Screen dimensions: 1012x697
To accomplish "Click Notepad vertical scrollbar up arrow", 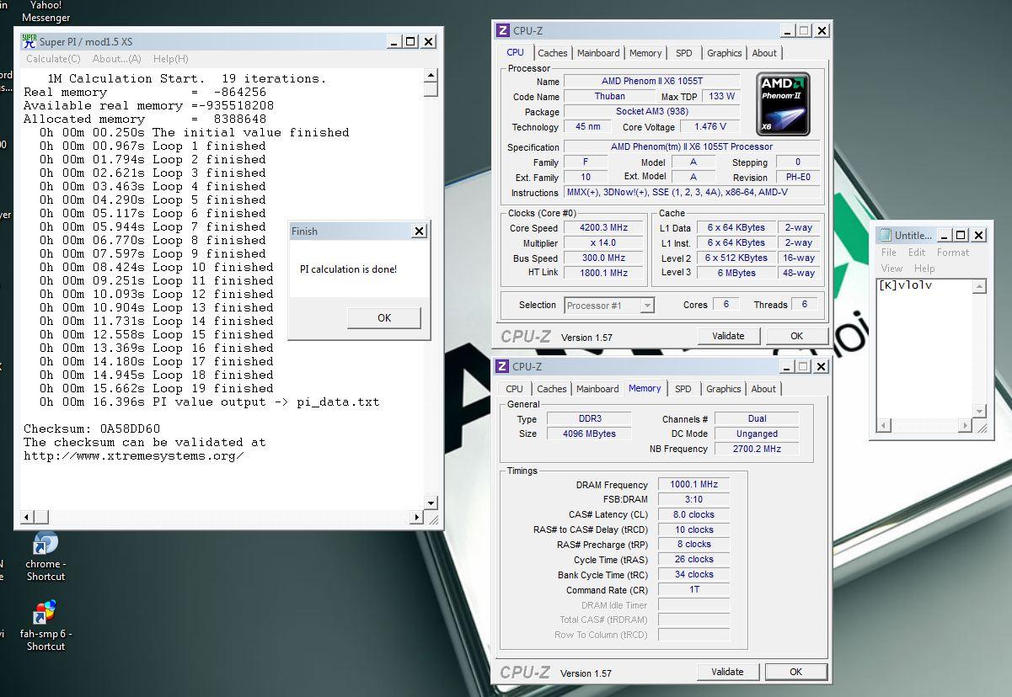I will pyautogui.click(x=979, y=286).
